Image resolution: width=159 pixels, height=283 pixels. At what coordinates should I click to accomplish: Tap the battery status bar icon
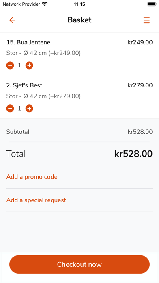(152, 4)
